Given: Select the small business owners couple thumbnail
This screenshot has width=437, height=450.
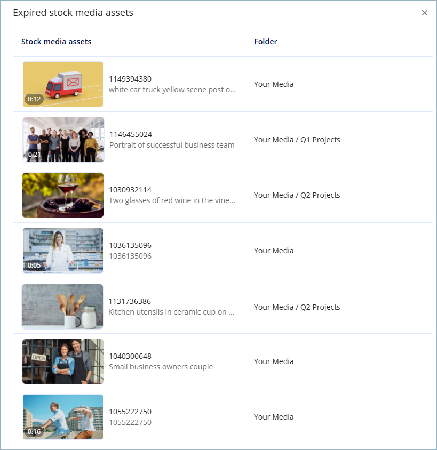Looking at the screenshot, I should [x=62, y=361].
